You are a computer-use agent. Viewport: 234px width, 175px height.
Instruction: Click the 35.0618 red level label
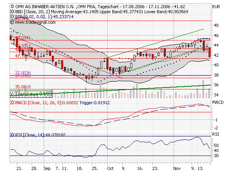23,87
